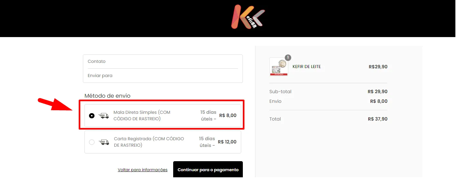The image size is (456, 196).
Task: Click the Mala Direta Simples option label
Action: coord(142,115)
